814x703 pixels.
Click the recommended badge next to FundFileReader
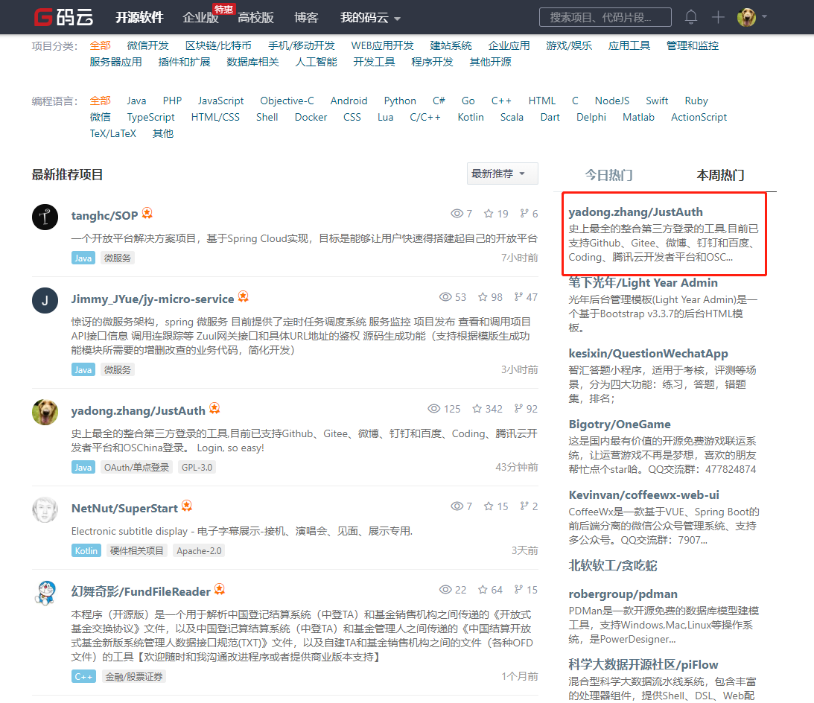click(220, 589)
